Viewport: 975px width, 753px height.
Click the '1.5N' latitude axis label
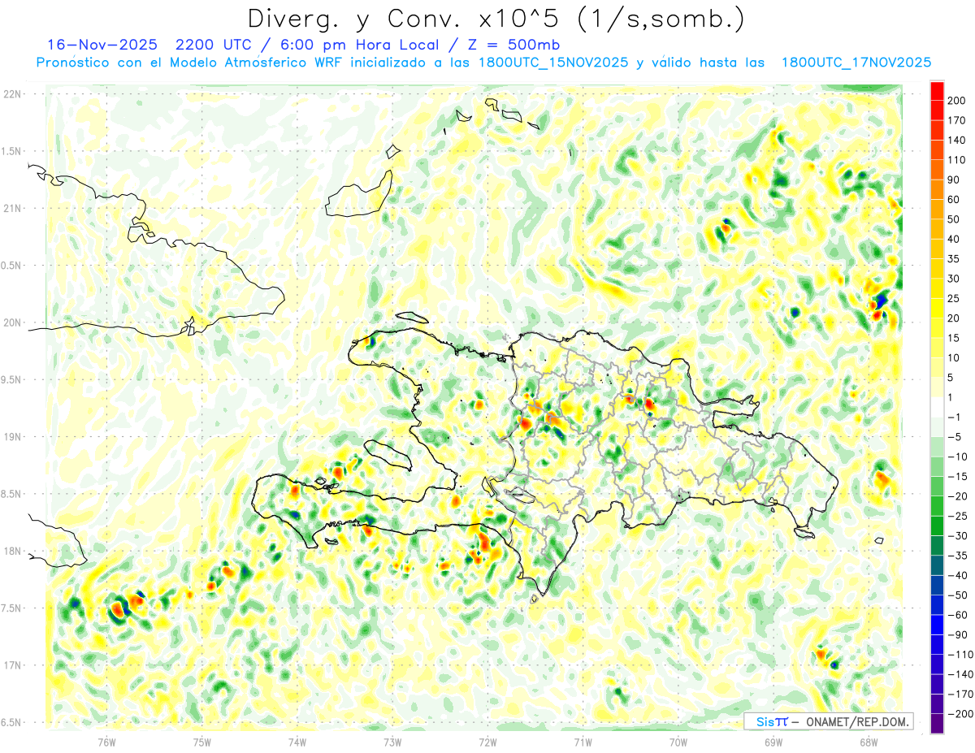coord(11,151)
